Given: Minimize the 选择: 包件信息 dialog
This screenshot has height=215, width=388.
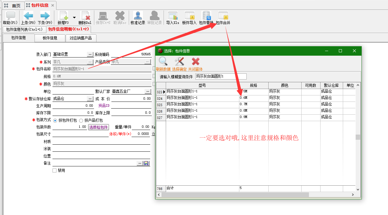Looking at the screenshot, I should [x=326, y=51].
